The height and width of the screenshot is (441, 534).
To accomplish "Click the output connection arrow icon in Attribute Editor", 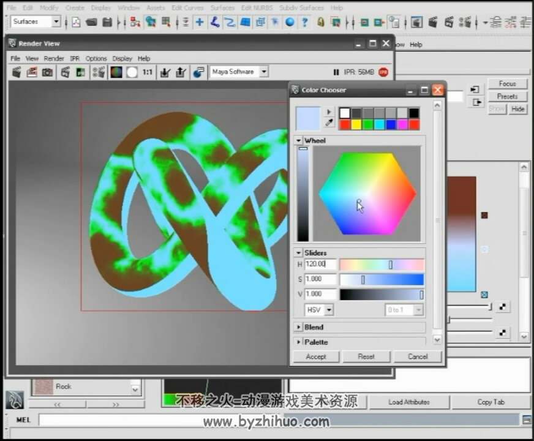I will [x=477, y=102].
